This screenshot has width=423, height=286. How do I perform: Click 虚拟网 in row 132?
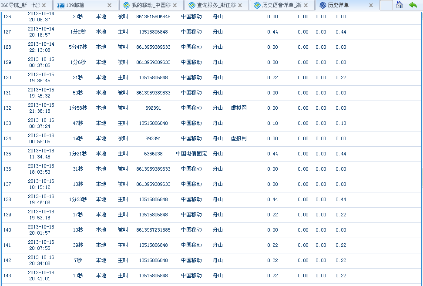point(239,108)
